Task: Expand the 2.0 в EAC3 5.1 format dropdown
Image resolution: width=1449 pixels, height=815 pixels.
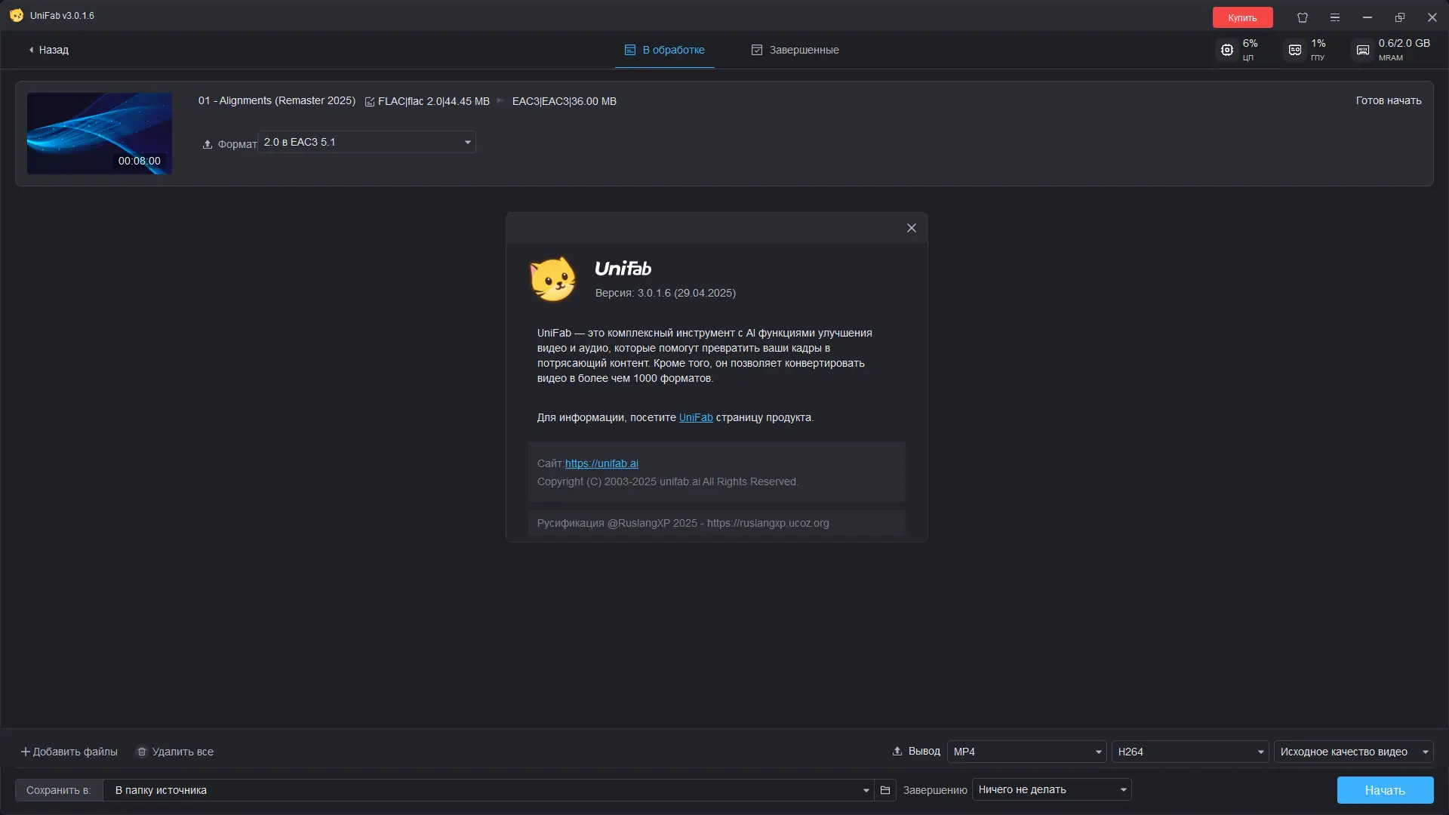Action: click(x=367, y=142)
